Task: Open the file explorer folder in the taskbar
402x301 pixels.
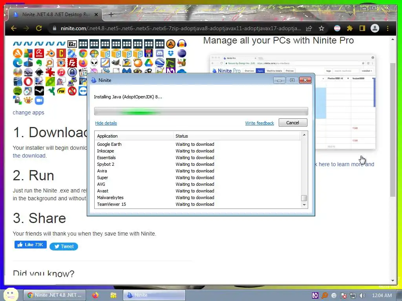Action: click(x=113, y=295)
